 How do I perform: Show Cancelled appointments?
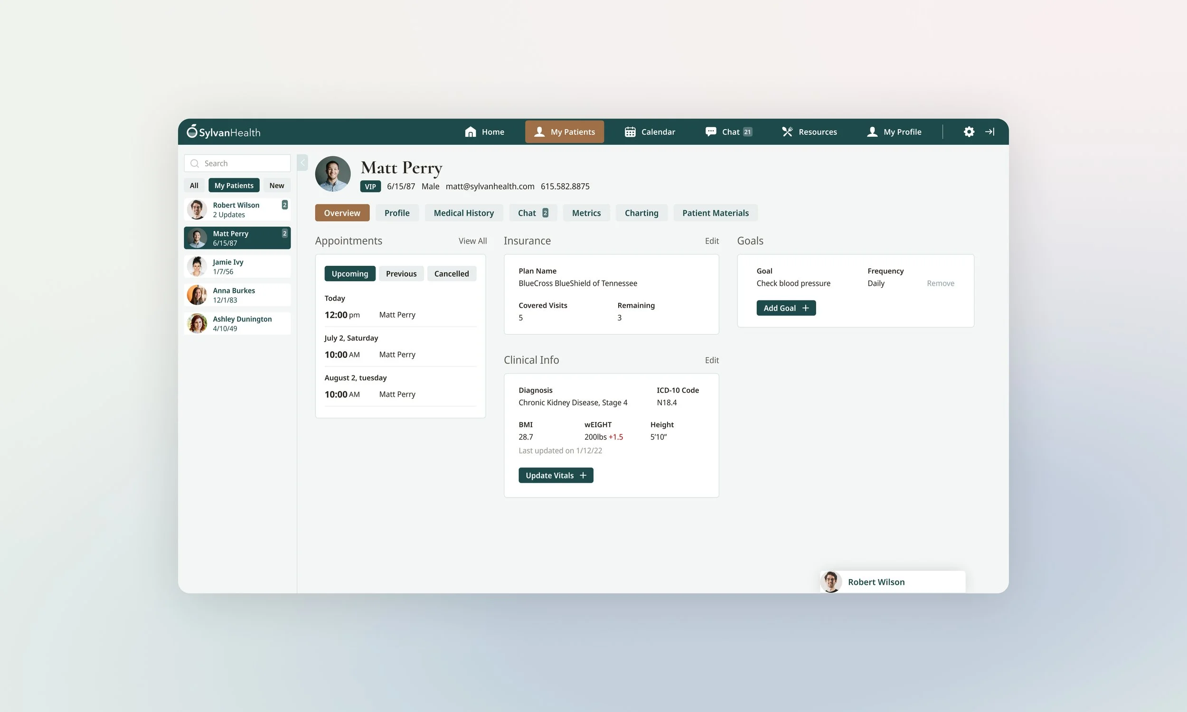tap(451, 273)
